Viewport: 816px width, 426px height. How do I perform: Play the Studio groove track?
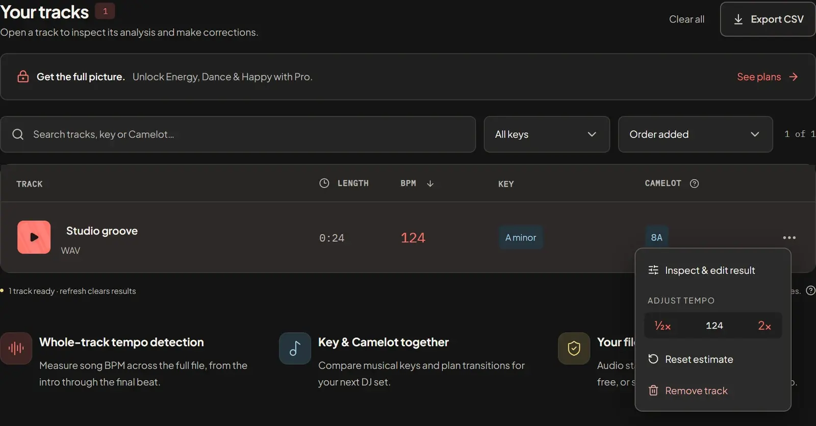[x=34, y=237]
